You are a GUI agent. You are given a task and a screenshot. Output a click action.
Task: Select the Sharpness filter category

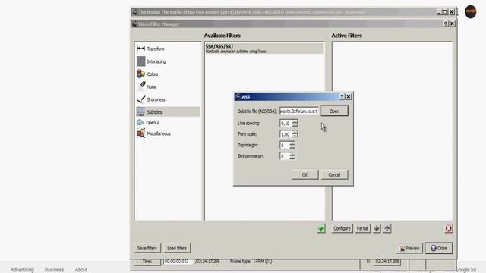coord(168,99)
